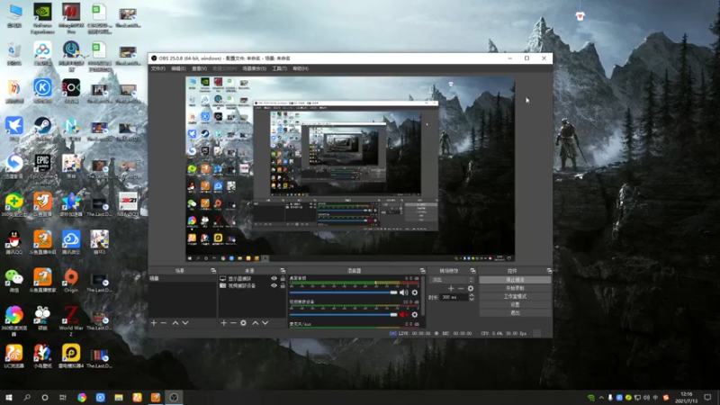The width and height of the screenshot is (720, 405).
Task: Open Desktop Audio settings gear
Action: (415, 292)
